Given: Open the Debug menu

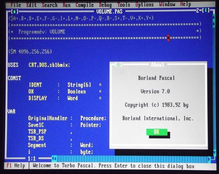Looking at the screenshot, I should tap(105, 5).
